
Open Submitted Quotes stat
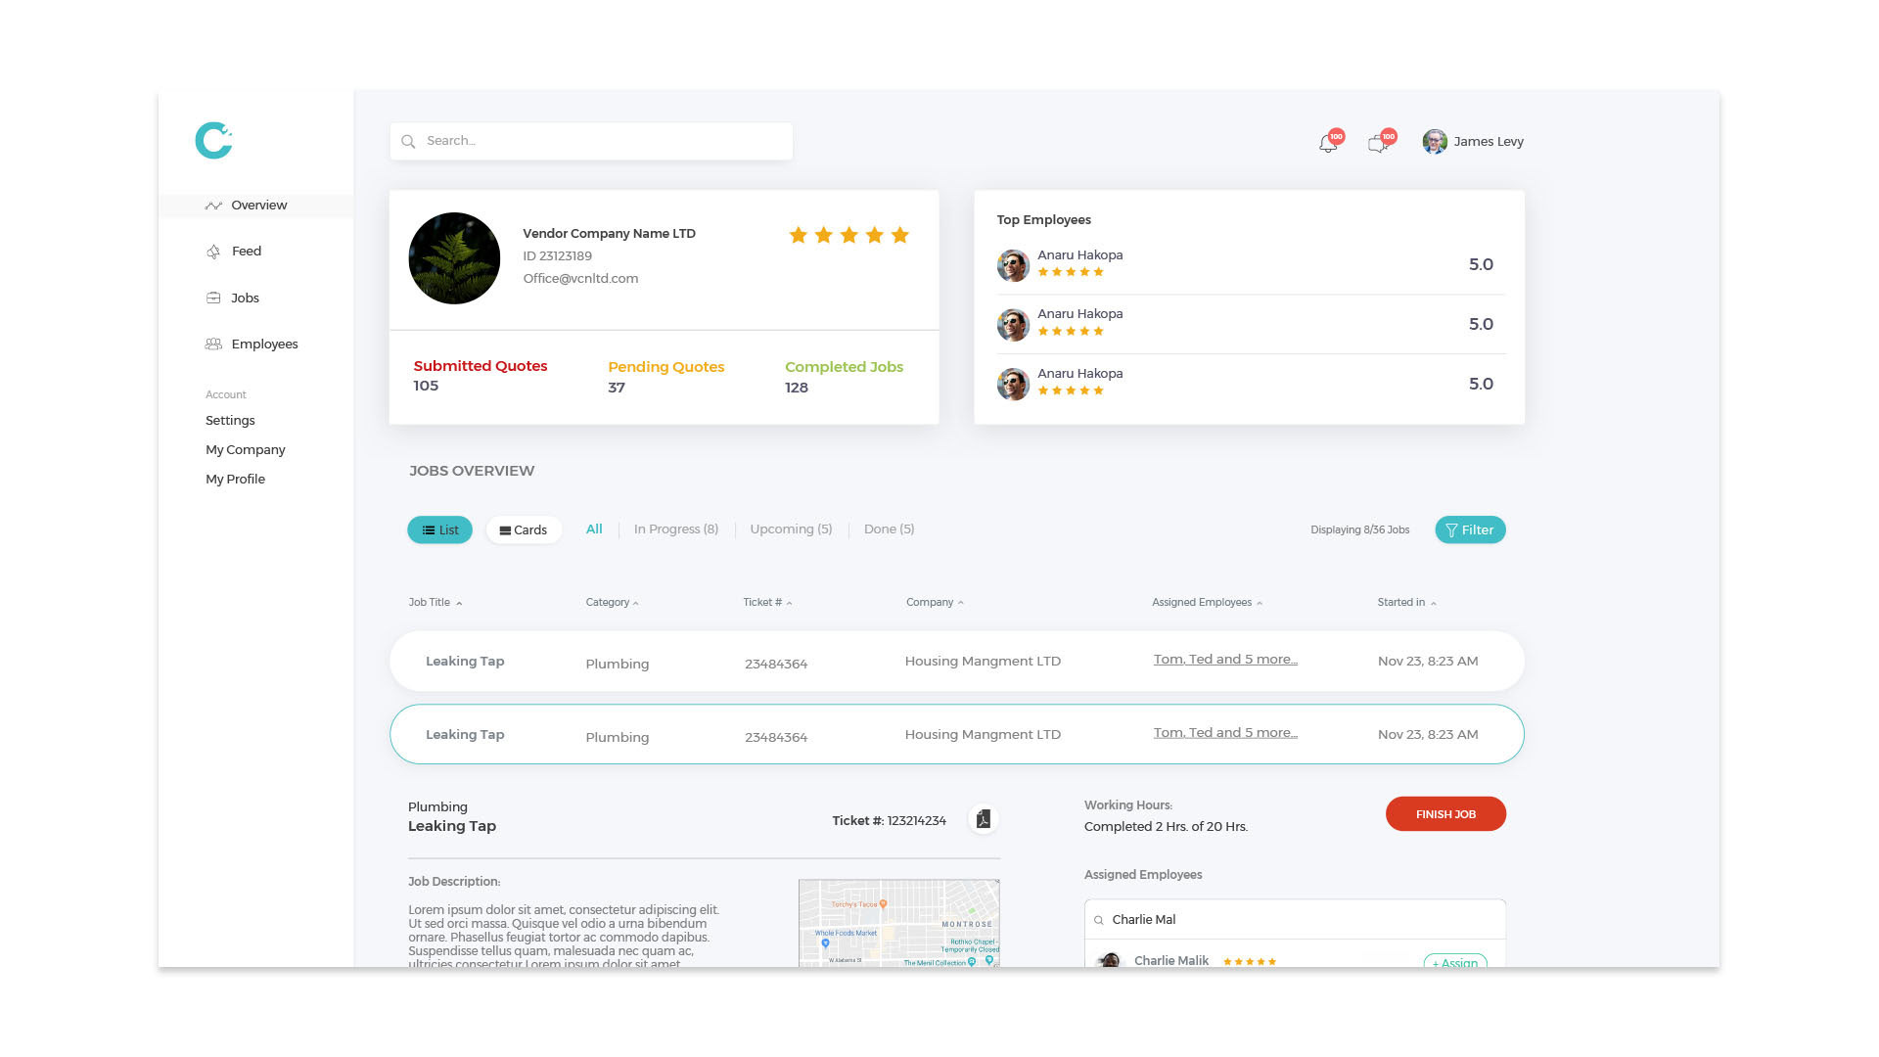[x=481, y=376]
